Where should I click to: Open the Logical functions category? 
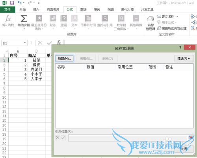[x=63, y=22]
